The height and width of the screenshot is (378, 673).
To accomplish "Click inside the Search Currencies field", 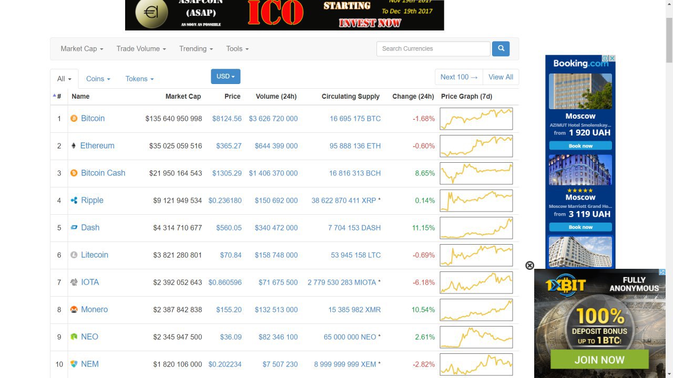I will click(433, 49).
